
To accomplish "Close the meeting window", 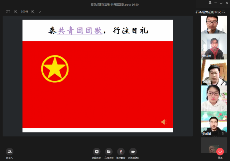I will 227,3.
